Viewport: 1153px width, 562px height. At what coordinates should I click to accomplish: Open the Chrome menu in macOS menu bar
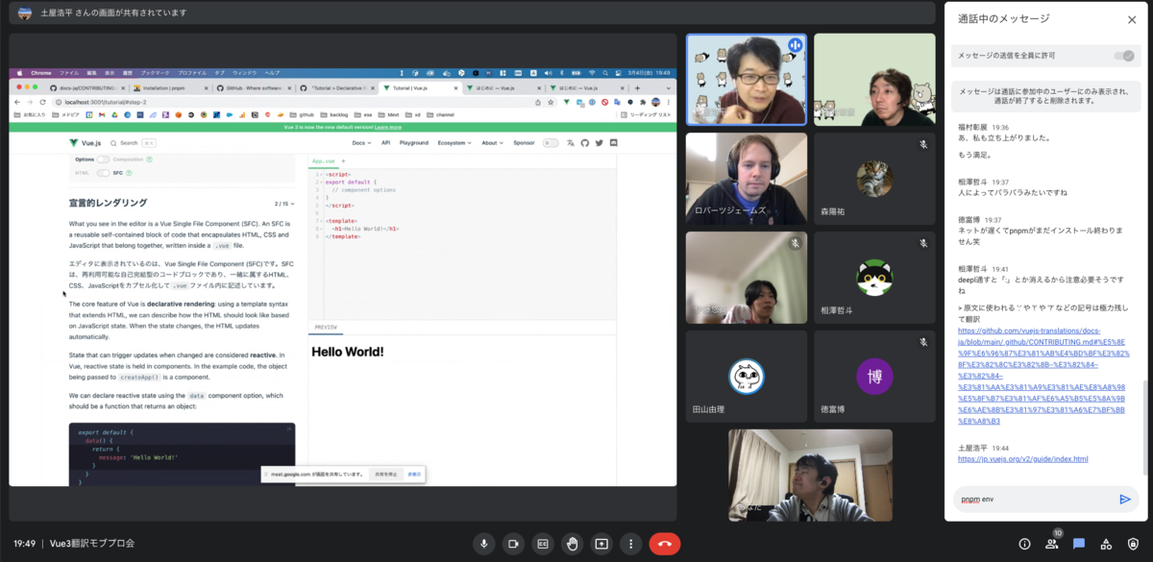coord(41,73)
